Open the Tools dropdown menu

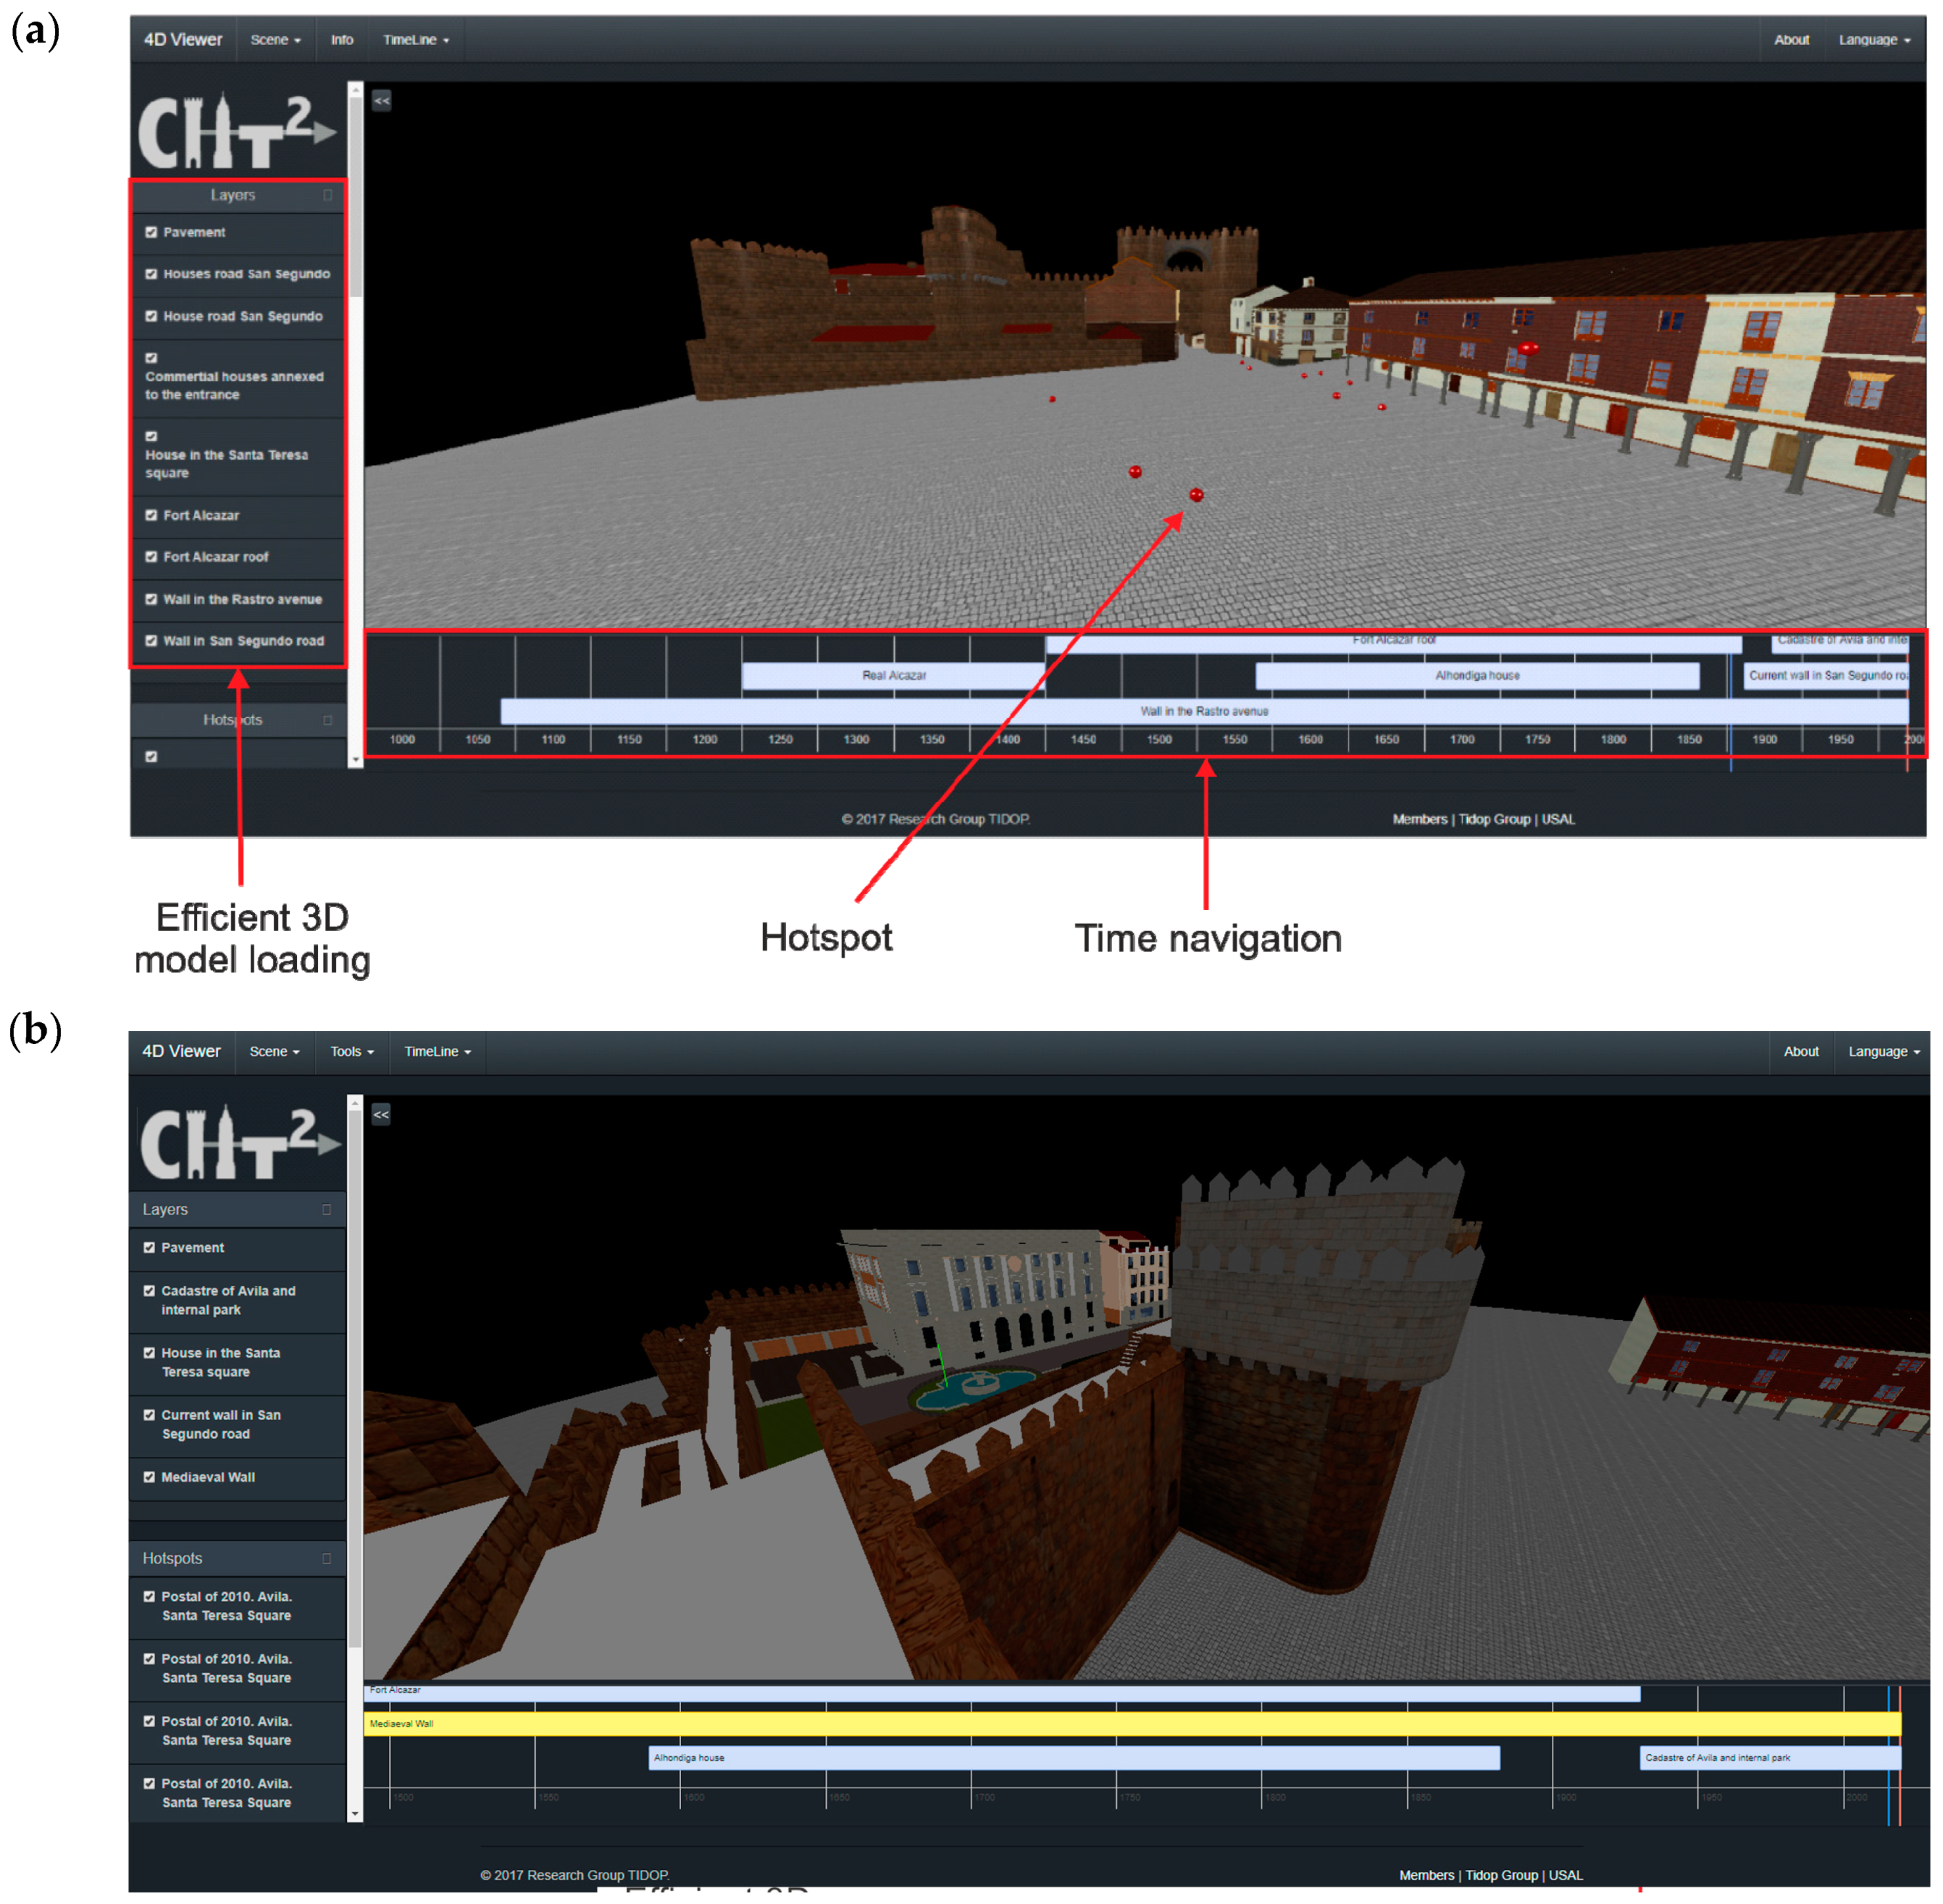tap(351, 1051)
